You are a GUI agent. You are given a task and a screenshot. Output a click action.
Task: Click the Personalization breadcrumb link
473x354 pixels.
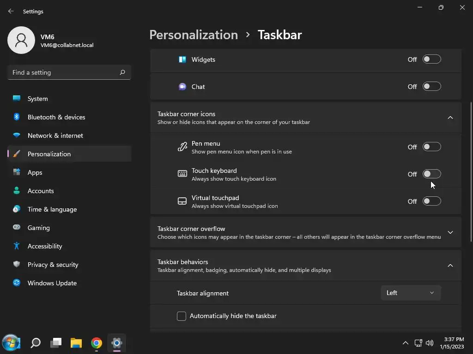tap(194, 35)
